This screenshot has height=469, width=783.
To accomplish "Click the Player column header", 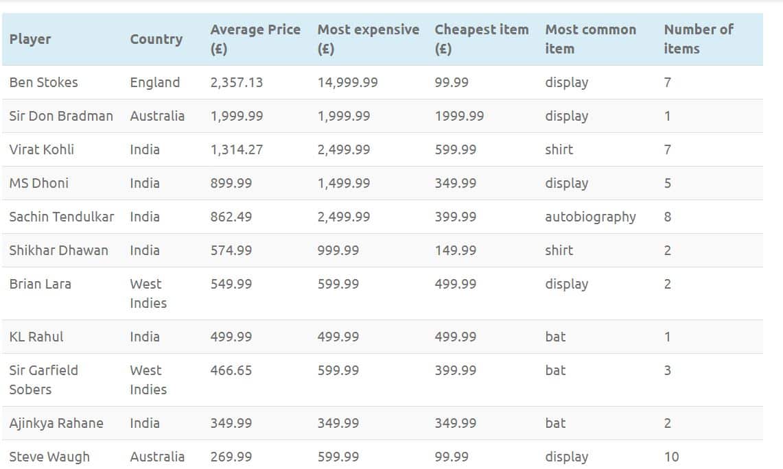I will [x=30, y=39].
